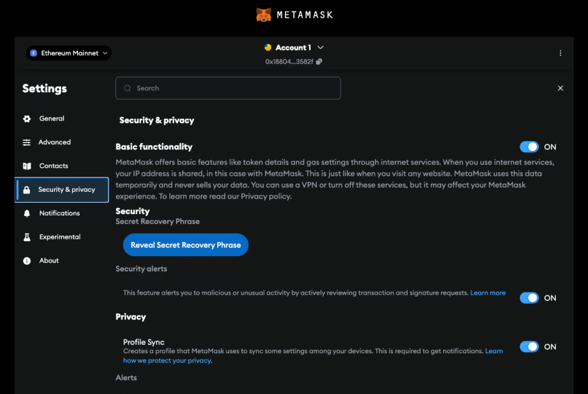
Task: Open the Security alerts Learn more link
Action: click(x=488, y=293)
